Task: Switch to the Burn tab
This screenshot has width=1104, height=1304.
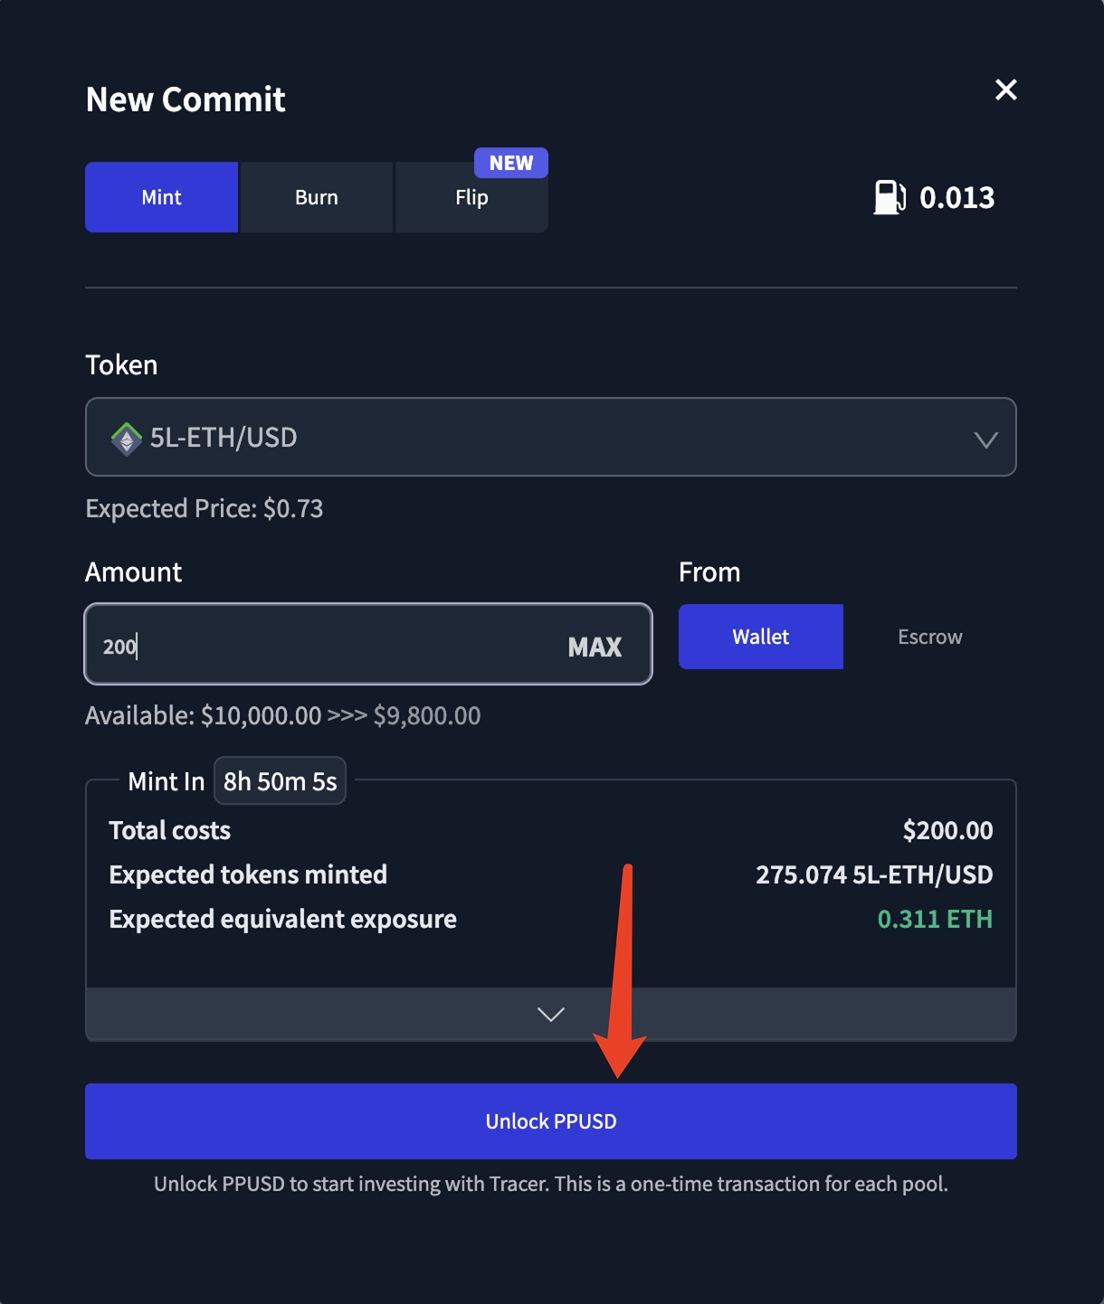Action: 316,197
